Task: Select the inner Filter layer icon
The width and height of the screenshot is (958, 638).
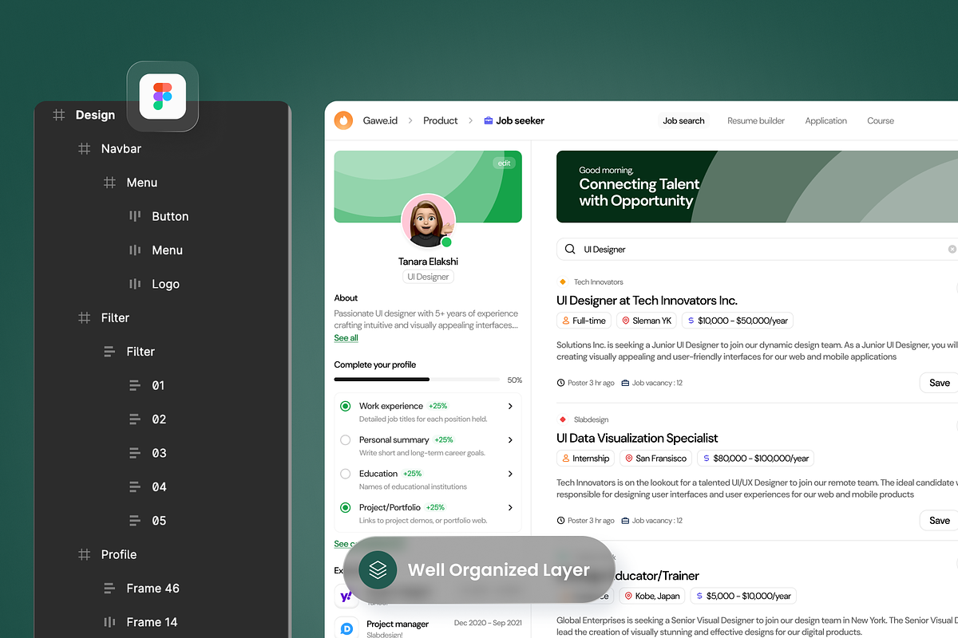Action: point(109,352)
